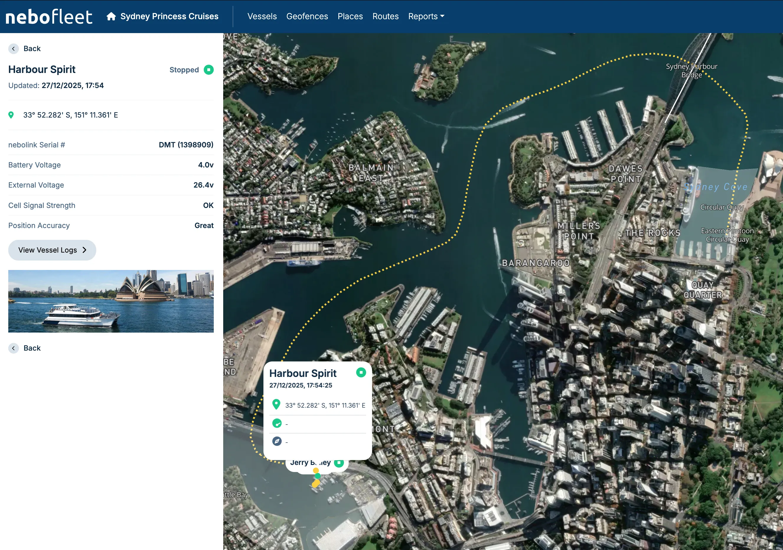Click the green vessel marker dot on map
This screenshot has height=550, width=783.
click(317, 476)
